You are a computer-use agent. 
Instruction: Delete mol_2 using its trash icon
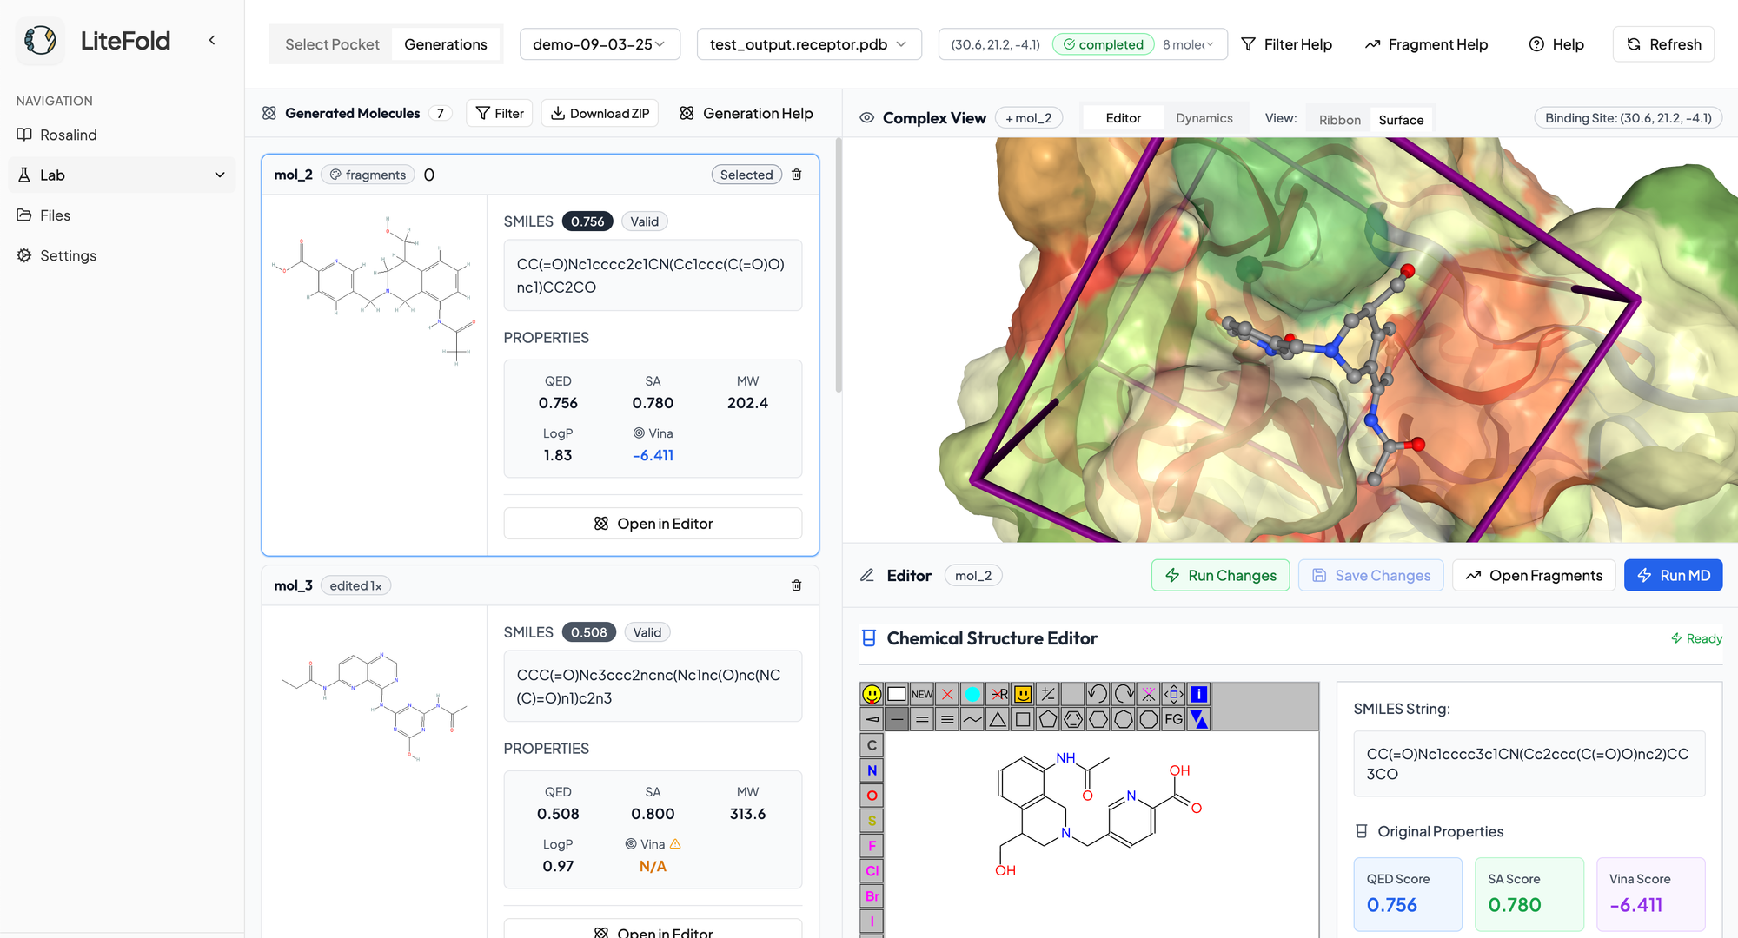(x=796, y=174)
